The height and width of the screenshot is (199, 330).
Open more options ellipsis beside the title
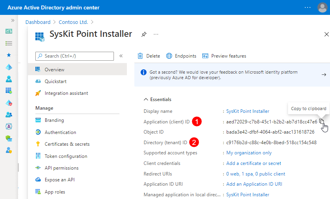pos(156,34)
